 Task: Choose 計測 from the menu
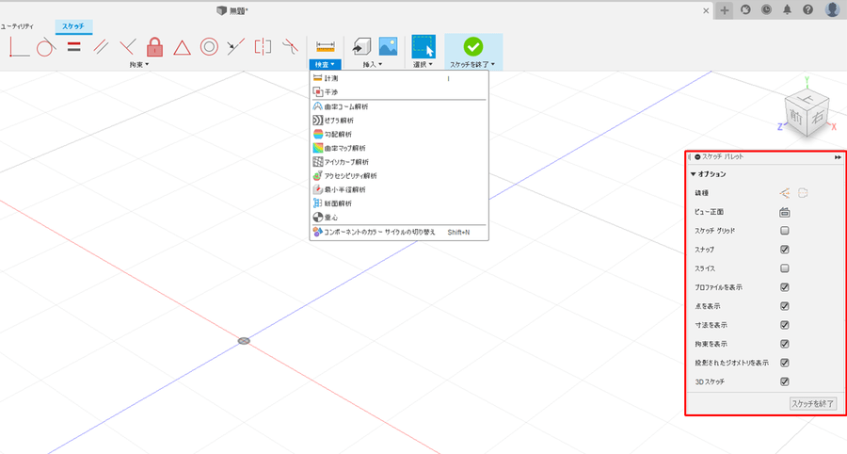pos(399,78)
